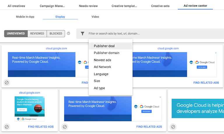This screenshot has width=224, height=134.
Task: Choose Ad type filter option
Action: (x=111, y=88)
